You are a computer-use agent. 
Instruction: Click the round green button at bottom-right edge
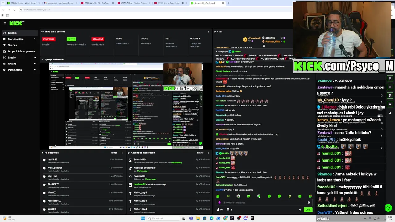coord(388,208)
